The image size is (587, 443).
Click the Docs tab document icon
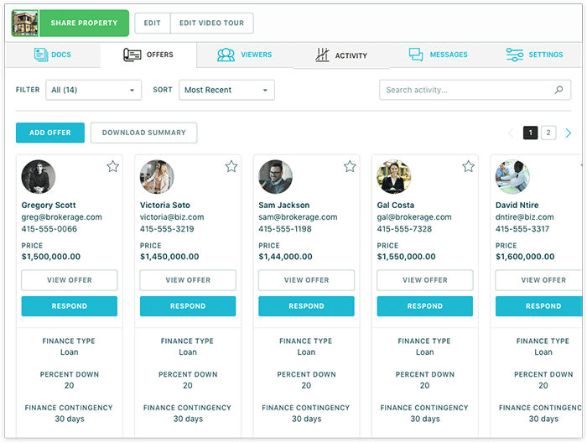[x=41, y=55]
